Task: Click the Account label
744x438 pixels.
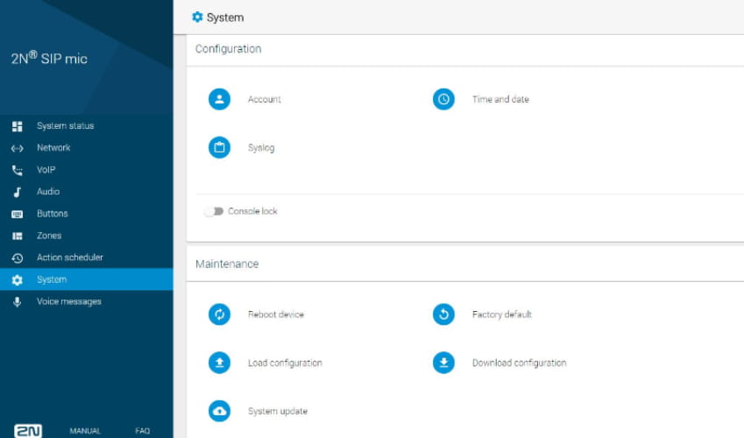Action: point(265,99)
